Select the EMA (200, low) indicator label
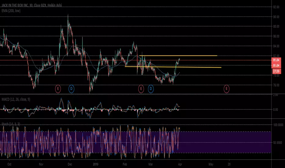This screenshot has width=285, height=168. coord(11,11)
